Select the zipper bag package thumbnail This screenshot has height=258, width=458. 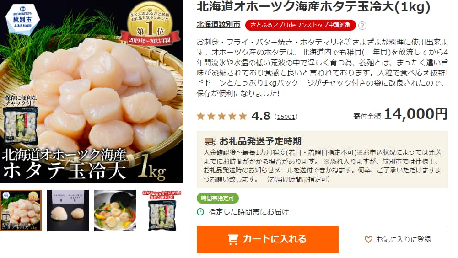click(162, 211)
